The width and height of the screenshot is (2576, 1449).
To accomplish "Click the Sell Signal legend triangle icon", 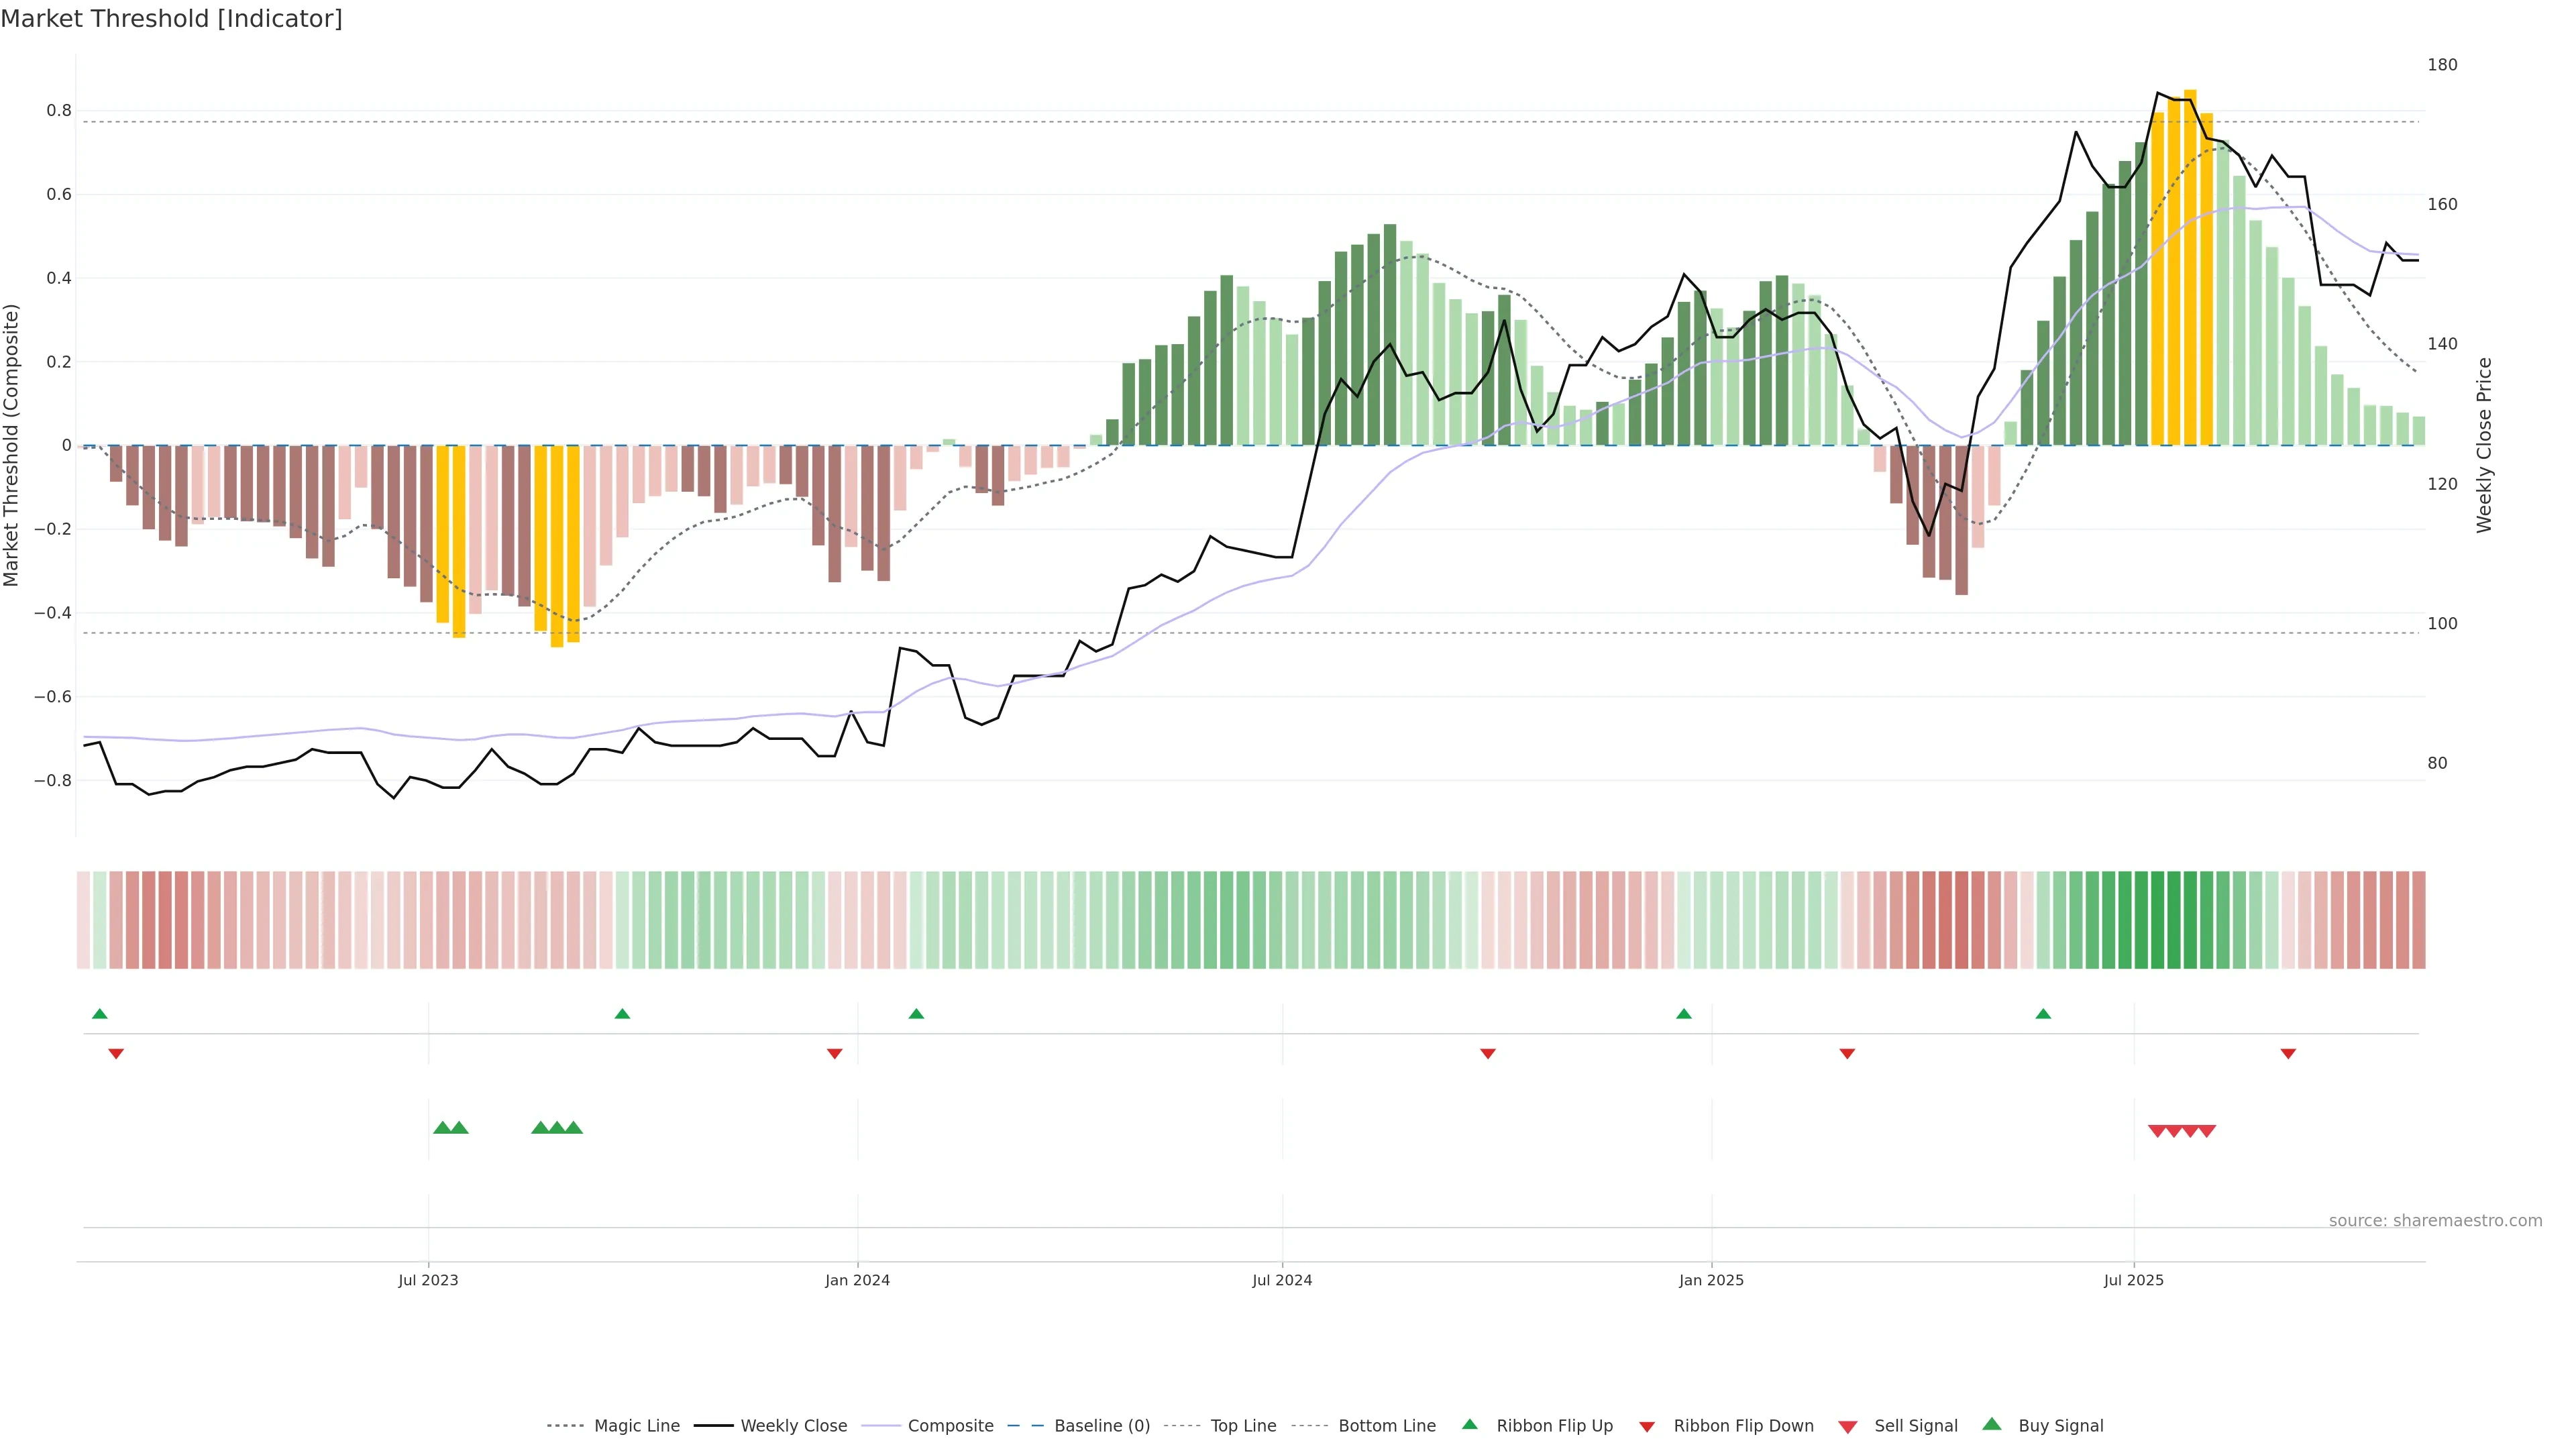I will click(1848, 1427).
